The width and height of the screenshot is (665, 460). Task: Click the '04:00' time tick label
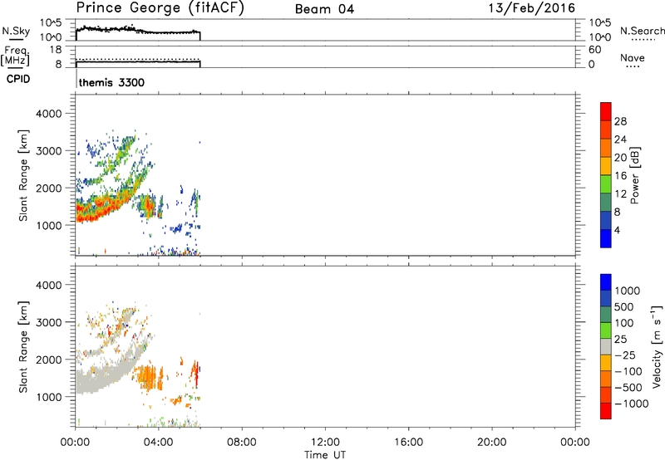(158, 443)
